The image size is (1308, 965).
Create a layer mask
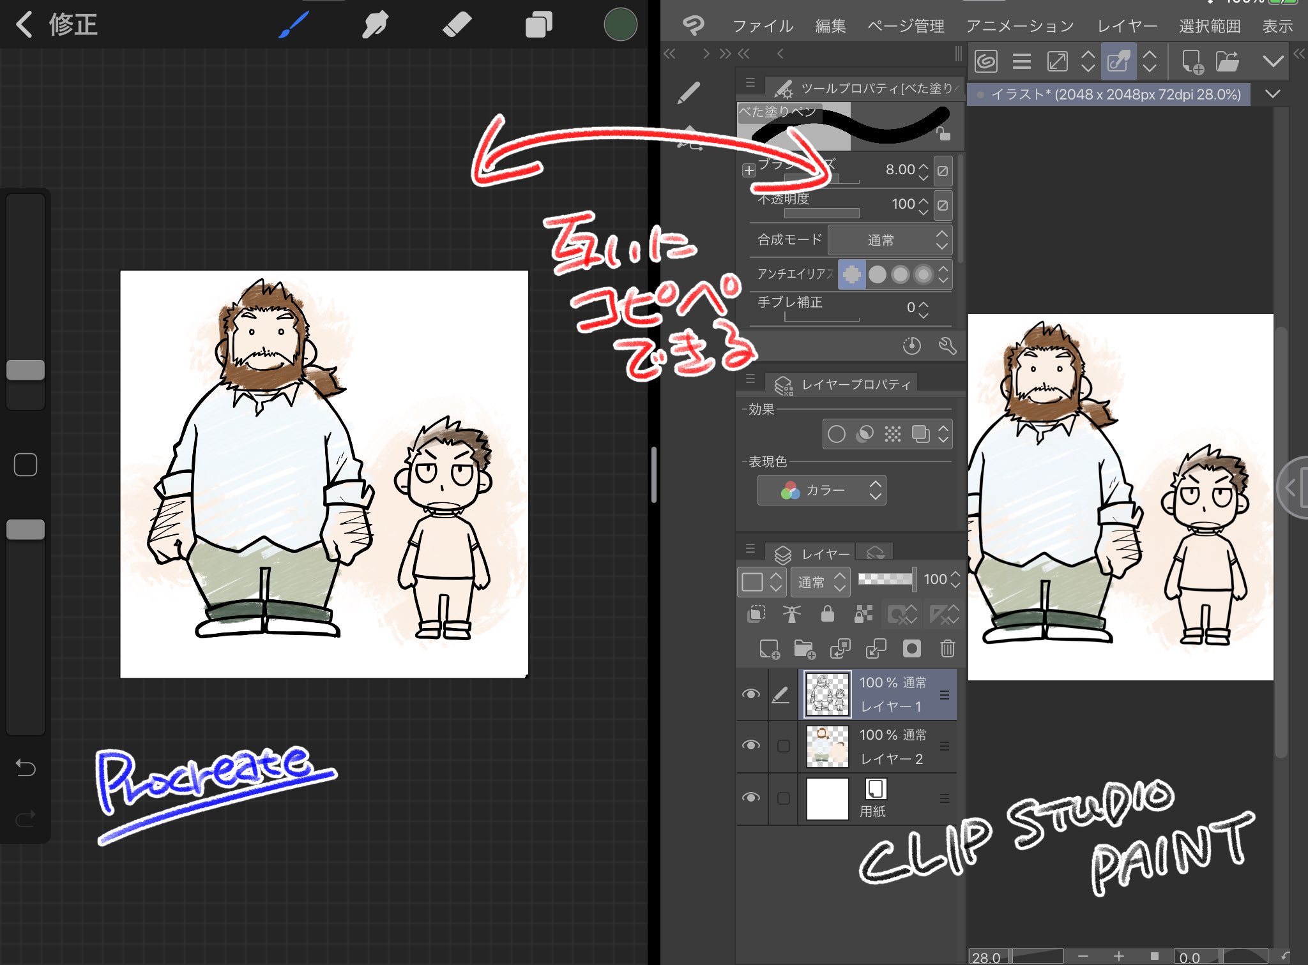point(911,650)
